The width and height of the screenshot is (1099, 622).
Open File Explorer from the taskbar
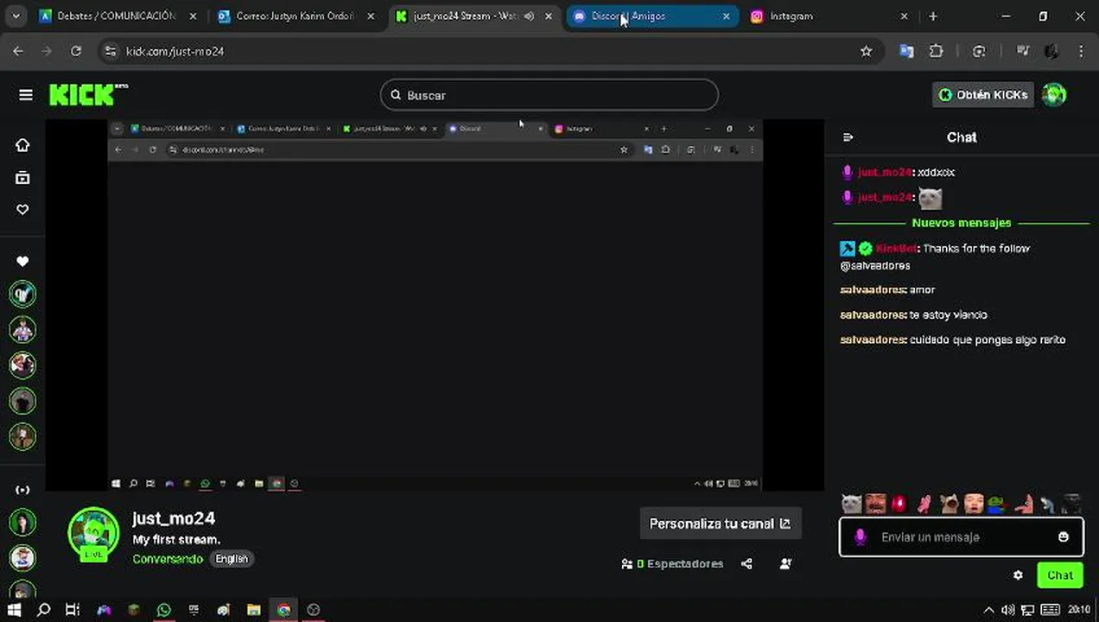[253, 610]
